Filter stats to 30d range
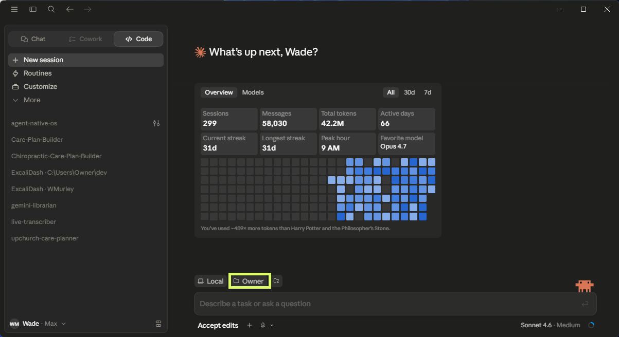 tap(409, 92)
